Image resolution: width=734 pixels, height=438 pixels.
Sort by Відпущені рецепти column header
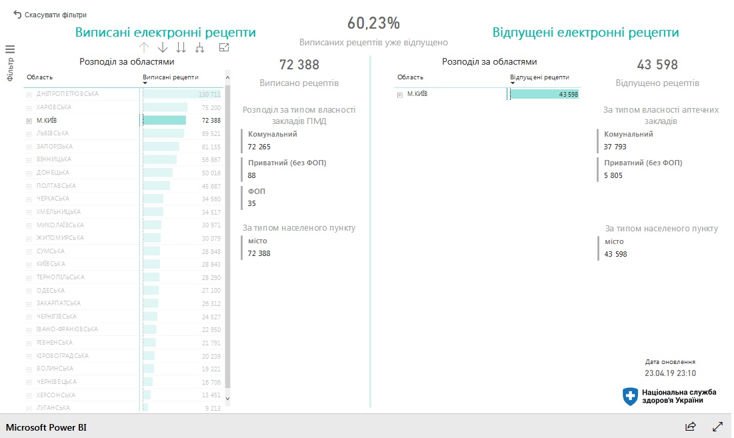539,77
